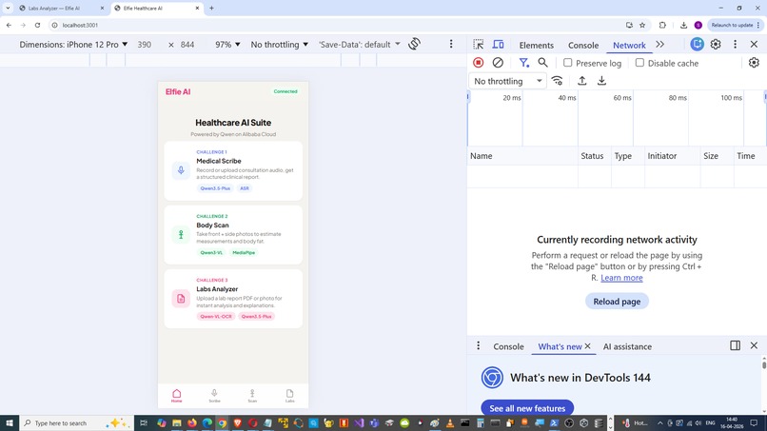Enable the Preserve log checkbox

pyautogui.click(x=567, y=63)
